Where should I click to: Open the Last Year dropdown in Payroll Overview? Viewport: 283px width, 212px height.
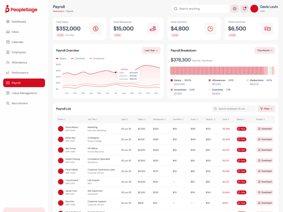pos(151,51)
